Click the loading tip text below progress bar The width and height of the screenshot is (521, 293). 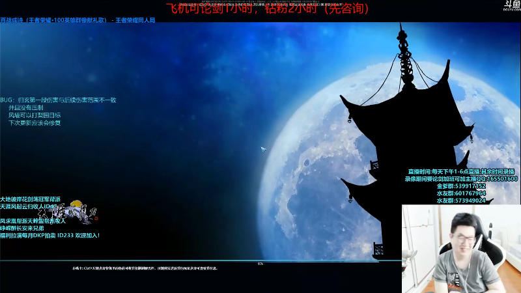[145, 268]
